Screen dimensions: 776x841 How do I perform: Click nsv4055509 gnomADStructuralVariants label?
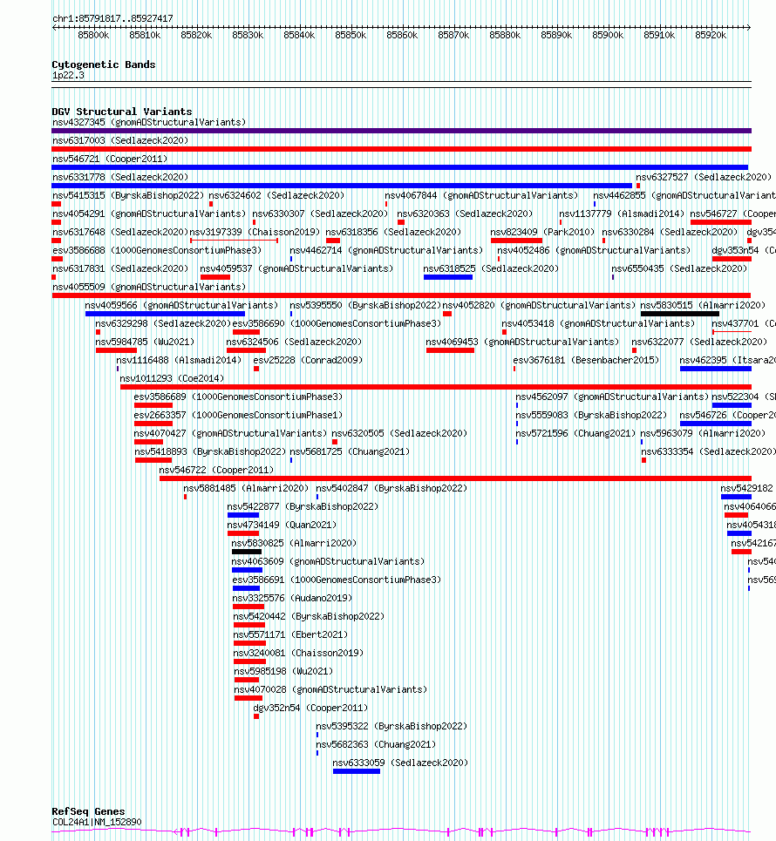coord(148,287)
